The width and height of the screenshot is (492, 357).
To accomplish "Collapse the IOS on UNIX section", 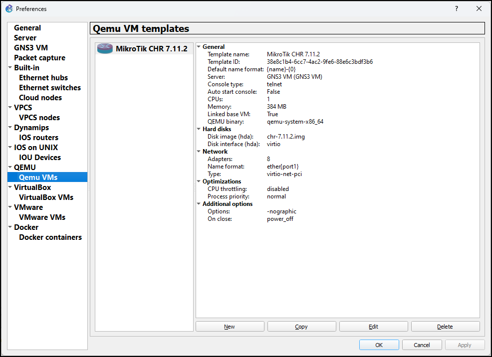I will tap(10, 147).
